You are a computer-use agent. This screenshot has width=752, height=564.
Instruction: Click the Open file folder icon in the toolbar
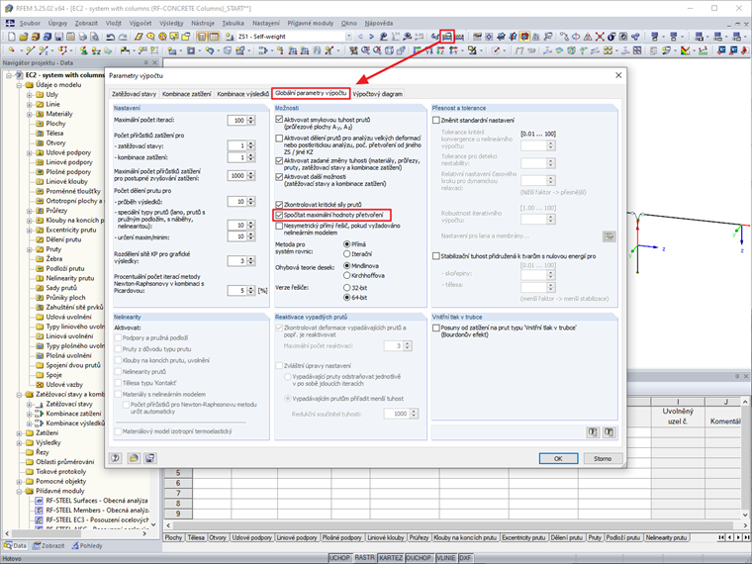pos(24,37)
